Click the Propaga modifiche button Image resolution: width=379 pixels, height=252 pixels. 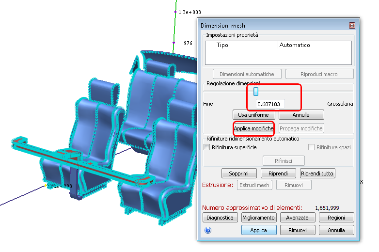(x=301, y=128)
